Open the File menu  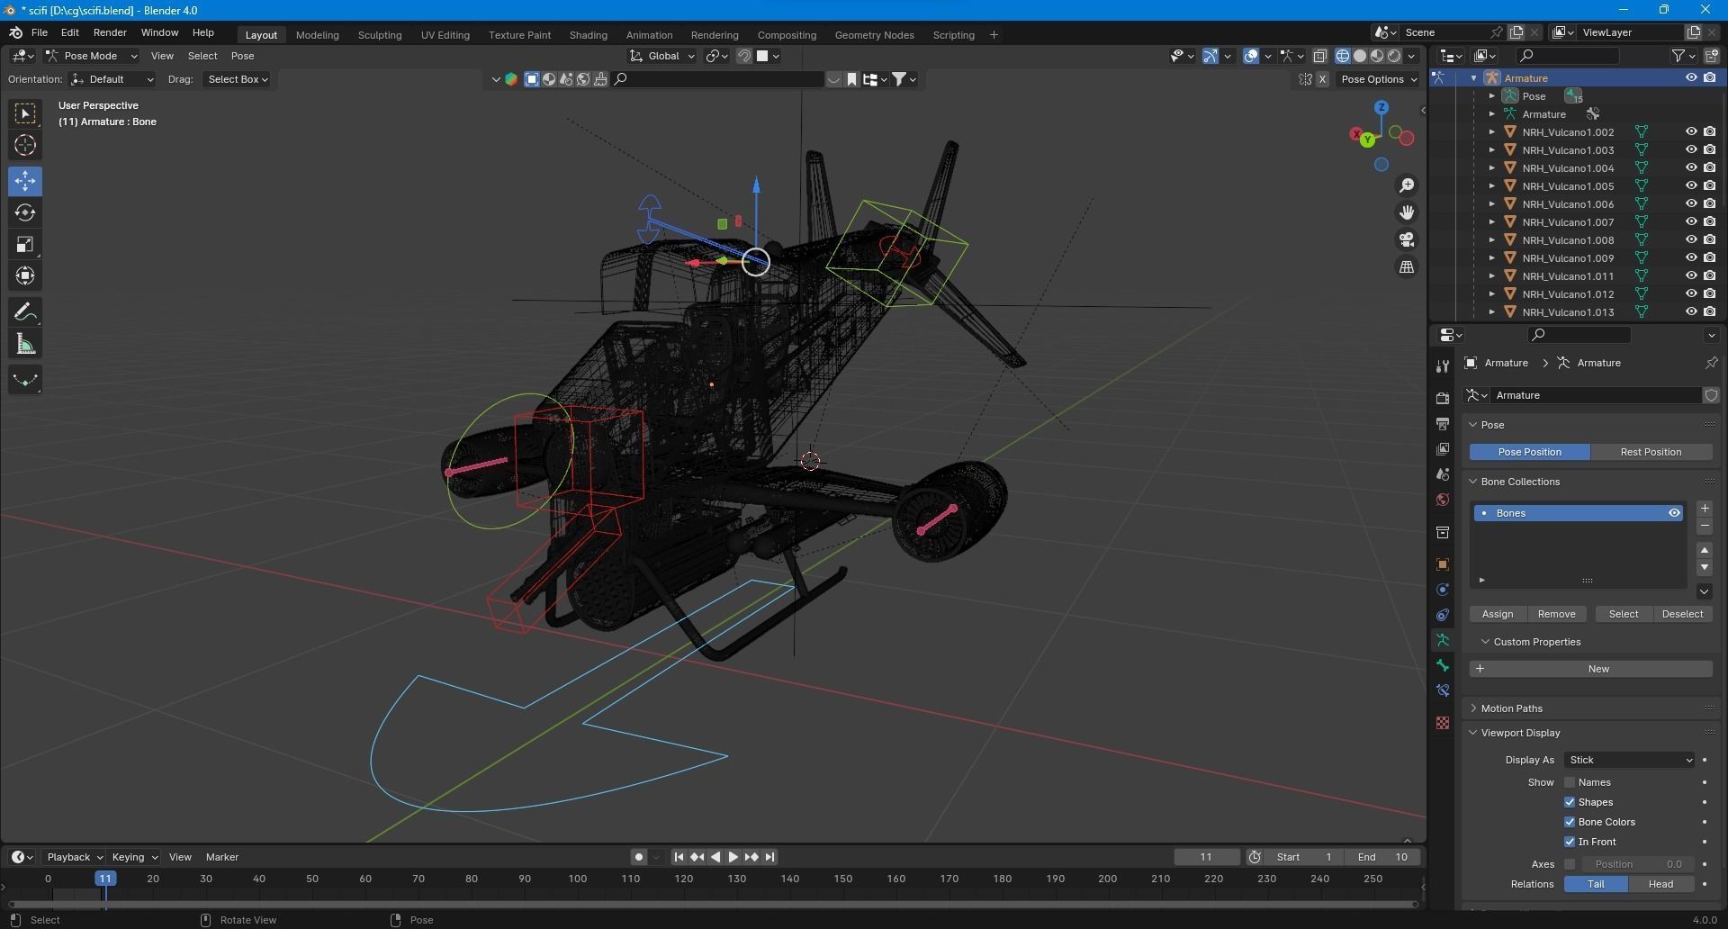point(40,32)
